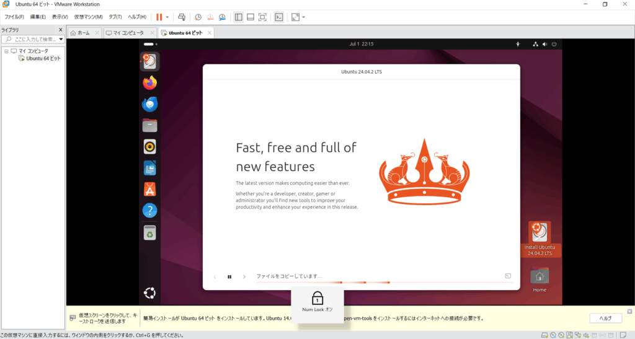Viewport: 635px width, 339px height.
Task: Click the send Ctrl+Alt+Del toolbar icon
Action: pos(181,17)
